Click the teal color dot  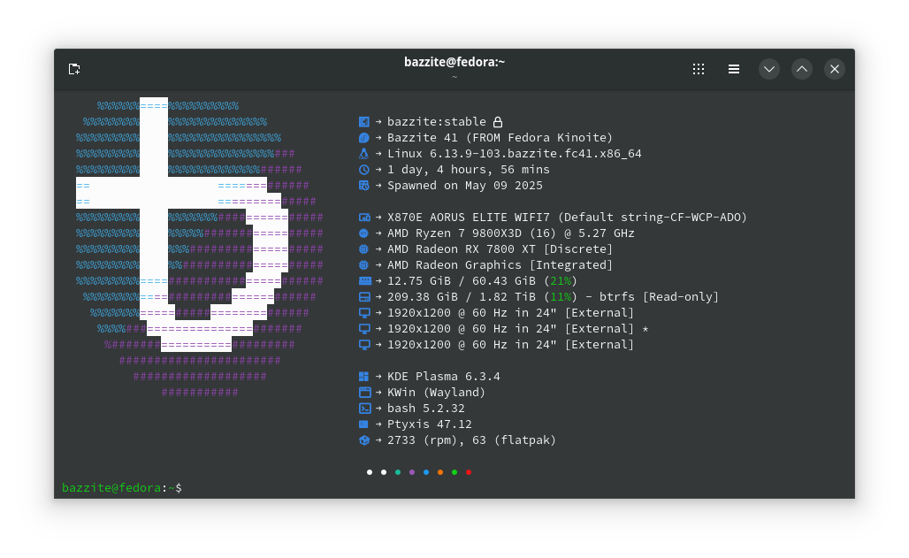398,472
